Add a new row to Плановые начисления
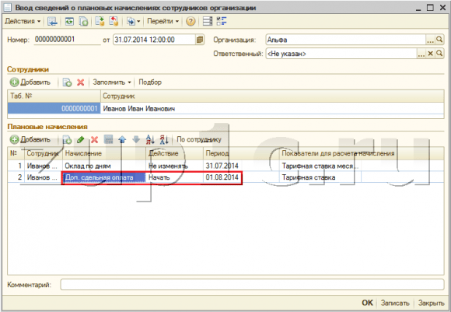Screen dimensions: 451x312 [30, 139]
